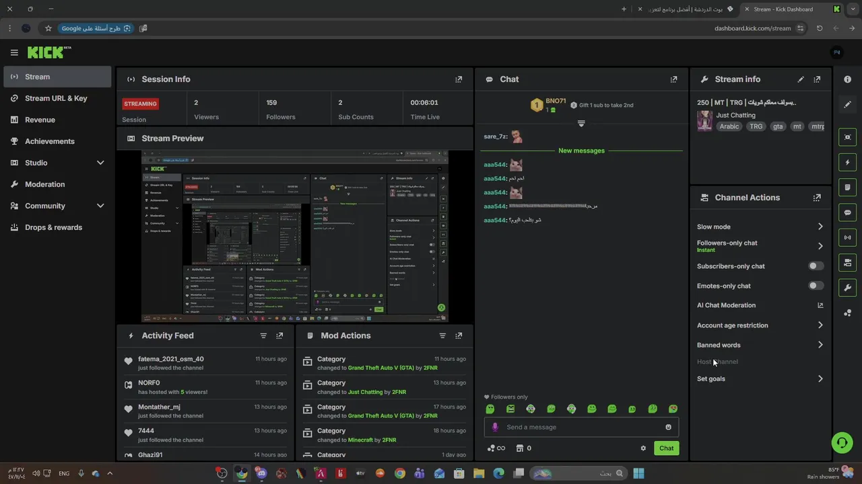The width and height of the screenshot is (862, 484).
Task: Open a new browser tab with plus
Action: [624, 9]
